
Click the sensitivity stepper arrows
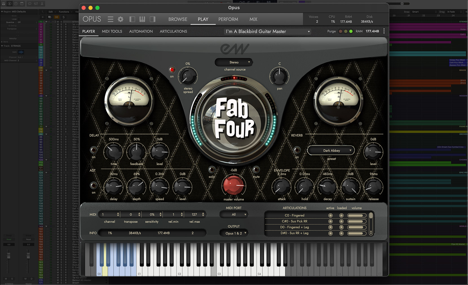(160, 214)
